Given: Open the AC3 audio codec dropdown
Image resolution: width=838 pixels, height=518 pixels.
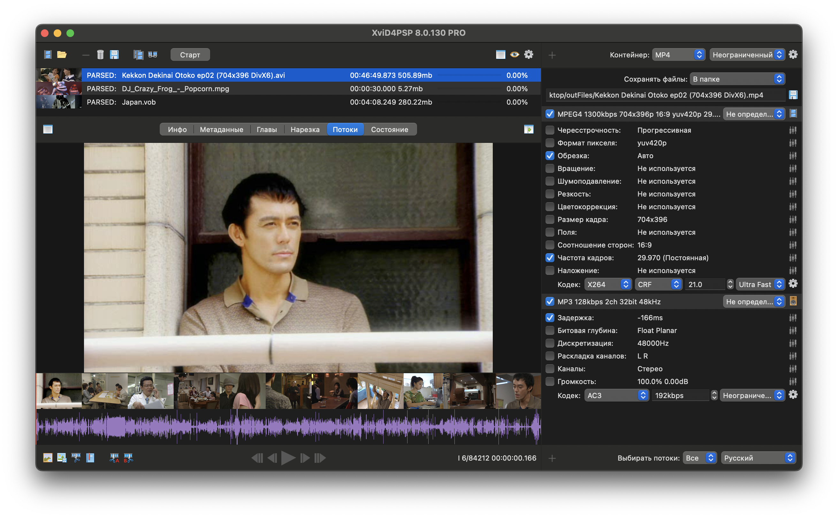Looking at the screenshot, I should coord(616,395).
